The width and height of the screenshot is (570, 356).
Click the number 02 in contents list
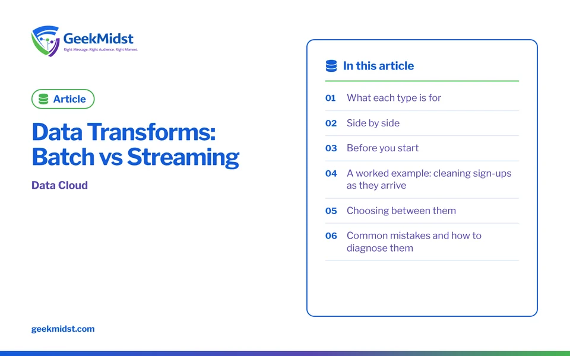point(331,123)
